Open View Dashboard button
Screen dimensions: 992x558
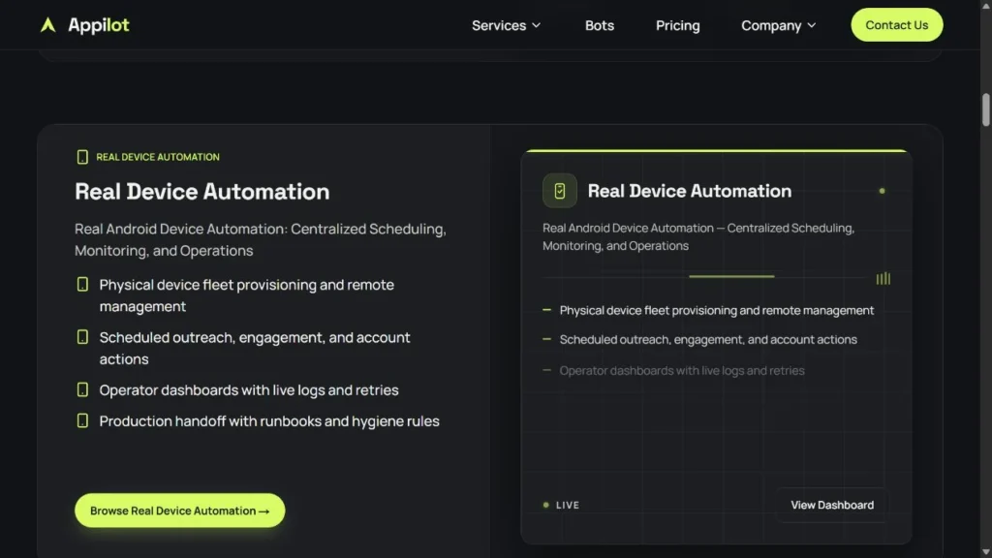(832, 505)
